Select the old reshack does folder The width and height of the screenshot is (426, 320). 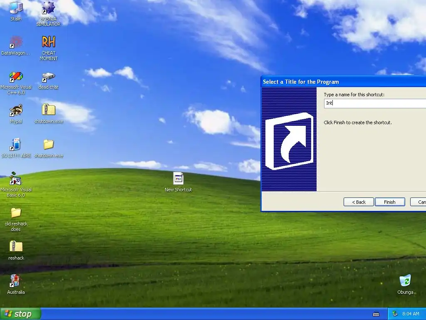point(16,213)
